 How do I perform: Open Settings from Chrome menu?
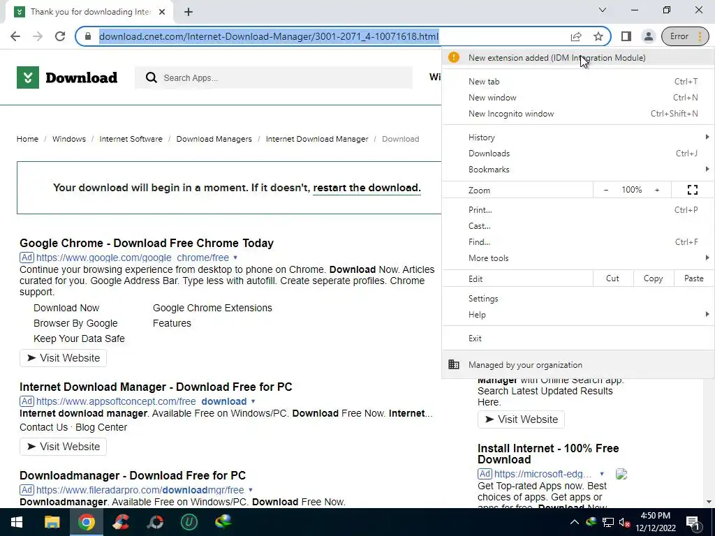tap(577, 299)
